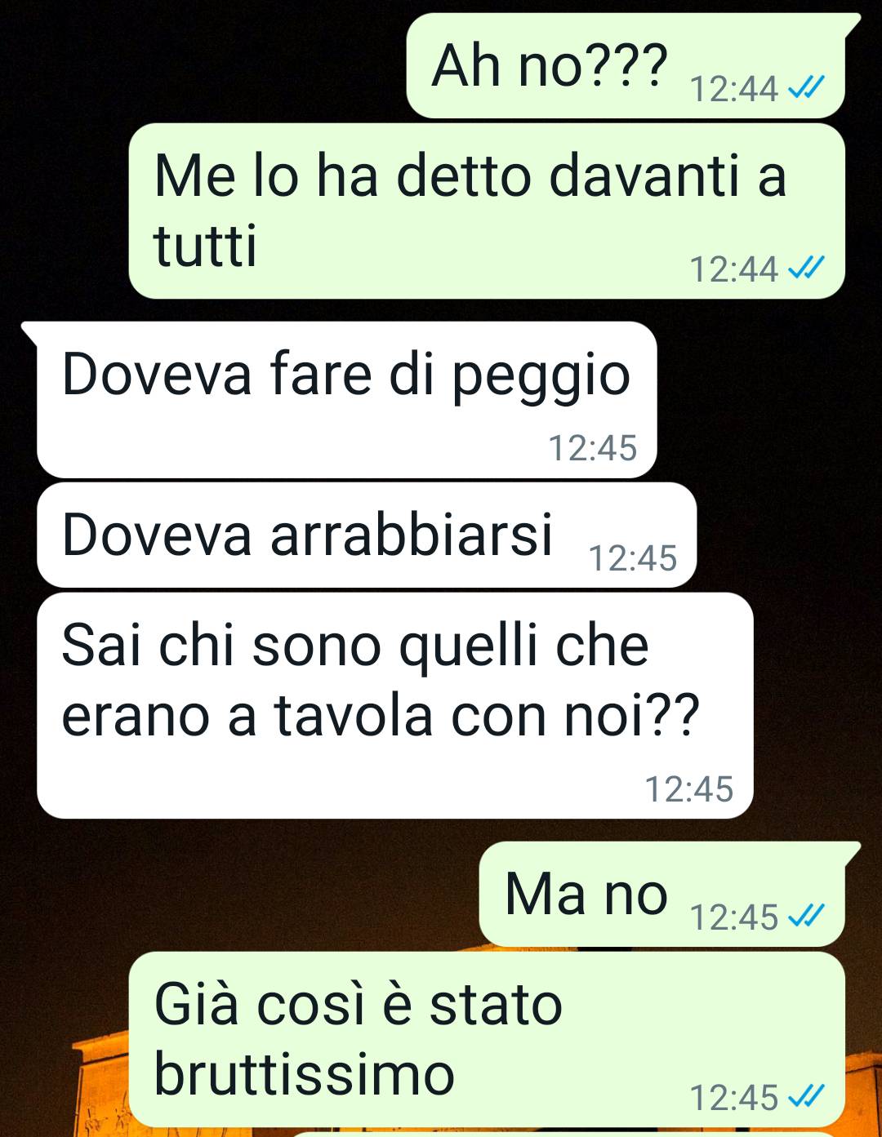This screenshot has height=1137, width=882.
Task: Tap the dark chat wallpaper beside 'Doveva arrabbiarsi'
Action: [784, 535]
